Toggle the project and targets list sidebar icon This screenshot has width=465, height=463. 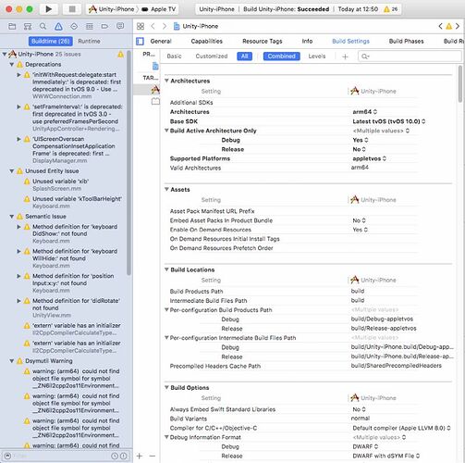140,41
